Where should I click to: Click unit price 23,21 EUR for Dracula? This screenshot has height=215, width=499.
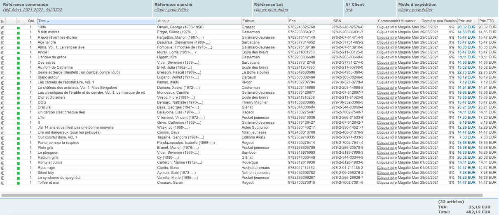[x=466, y=107]
